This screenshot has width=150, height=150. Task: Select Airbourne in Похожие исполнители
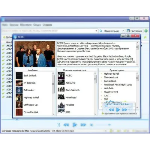coord(70,83)
